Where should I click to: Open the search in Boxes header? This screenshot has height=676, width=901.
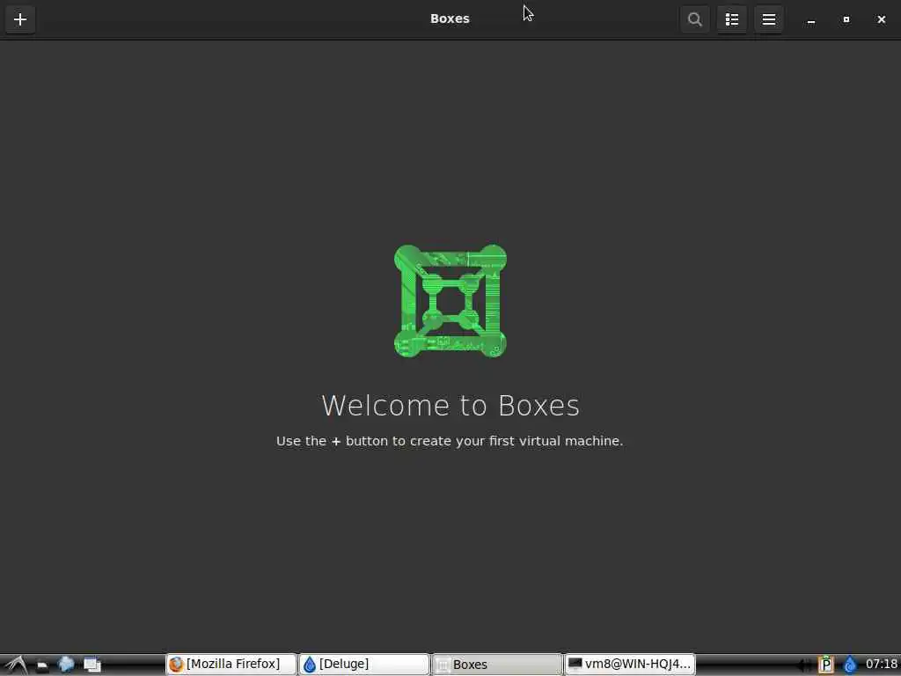(695, 19)
